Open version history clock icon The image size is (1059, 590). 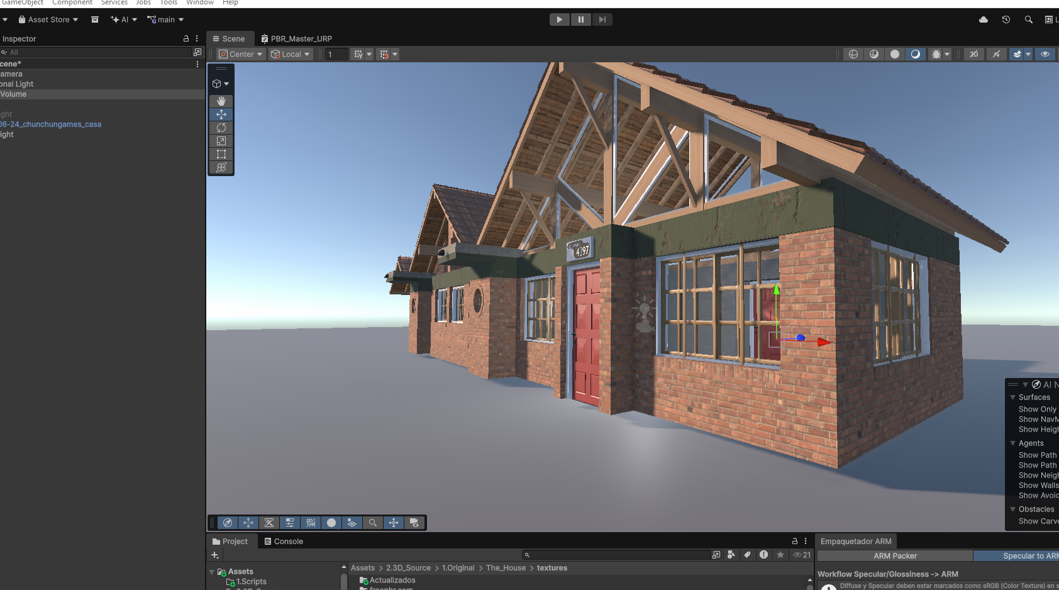click(x=1006, y=19)
